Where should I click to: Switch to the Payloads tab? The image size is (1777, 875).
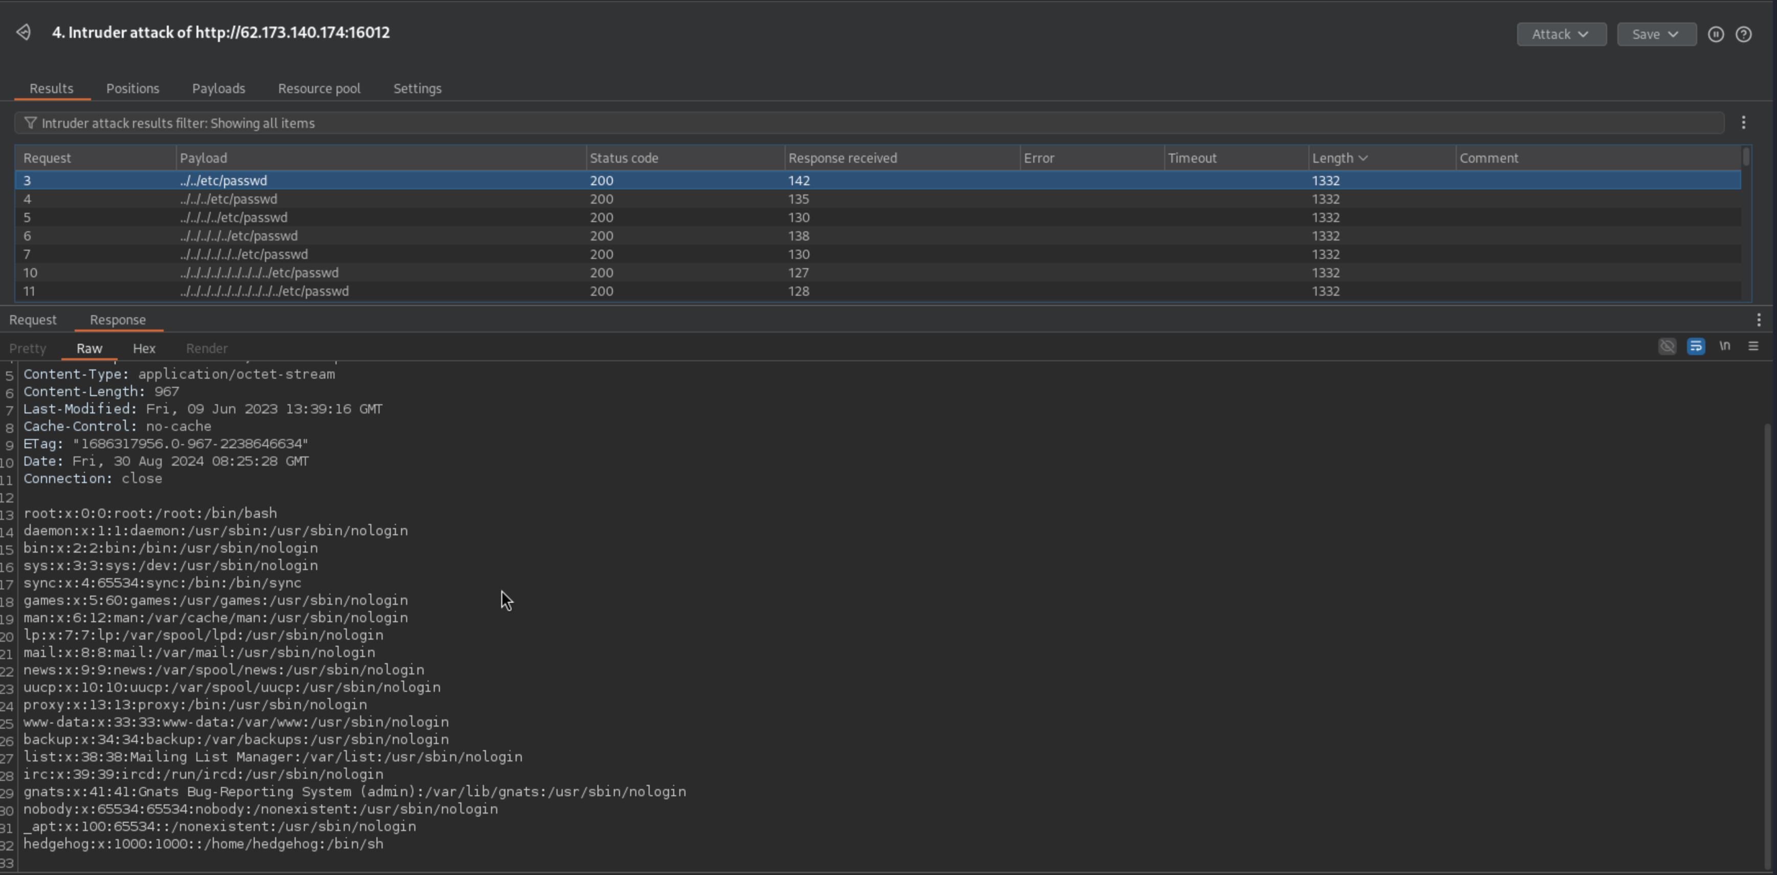[x=218, y=89]
